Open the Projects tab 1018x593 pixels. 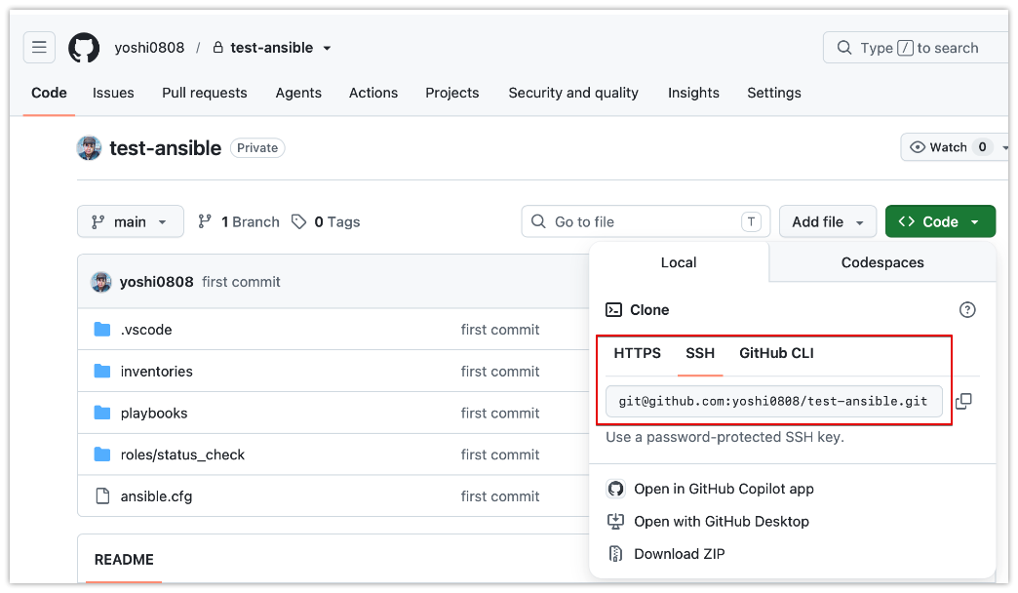[451, 93]
